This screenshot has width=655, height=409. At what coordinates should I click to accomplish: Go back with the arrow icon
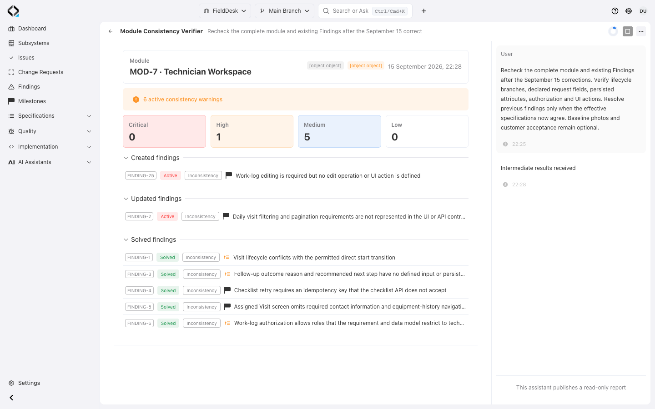(111, 31)
